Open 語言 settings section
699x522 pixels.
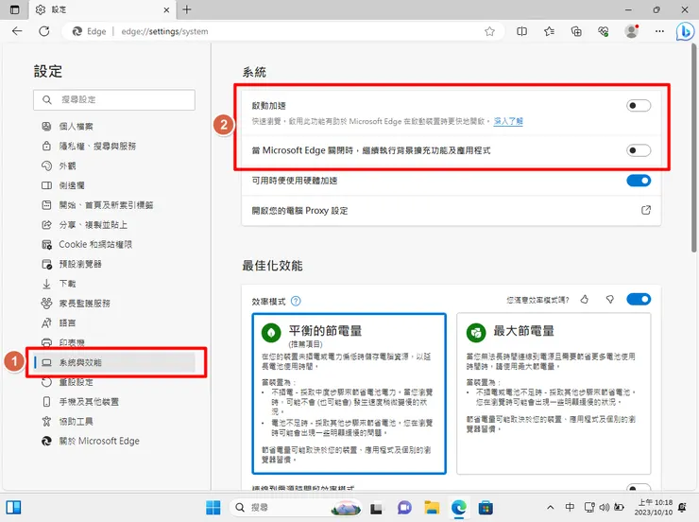click(x=67, y=323)
